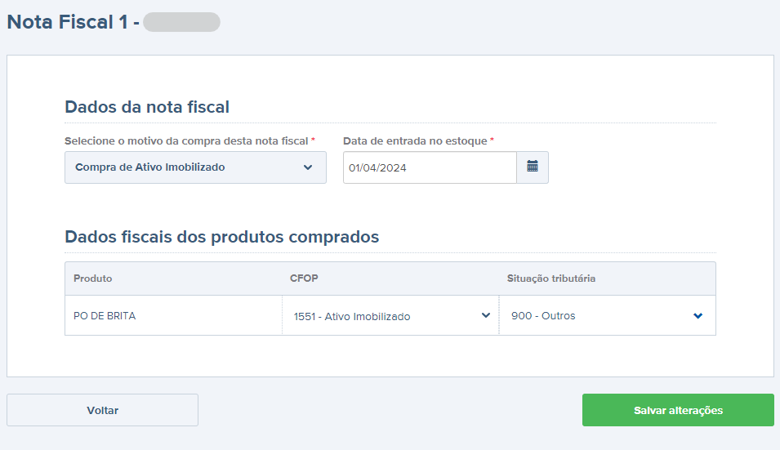780x450 pixels.
Task: Click the Dados da nota fiscal heading
Action: click(147, 107)
